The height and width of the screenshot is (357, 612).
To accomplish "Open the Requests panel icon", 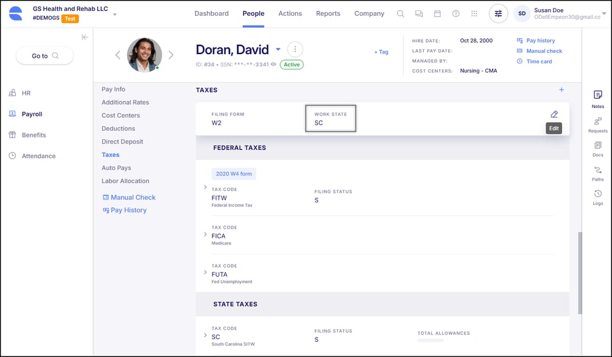I will tap(597, 122).
